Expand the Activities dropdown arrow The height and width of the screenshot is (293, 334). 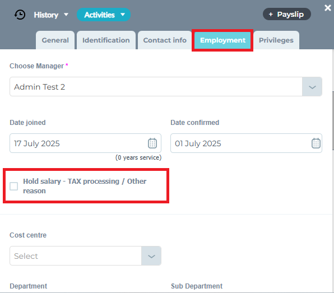pos(123,15)
